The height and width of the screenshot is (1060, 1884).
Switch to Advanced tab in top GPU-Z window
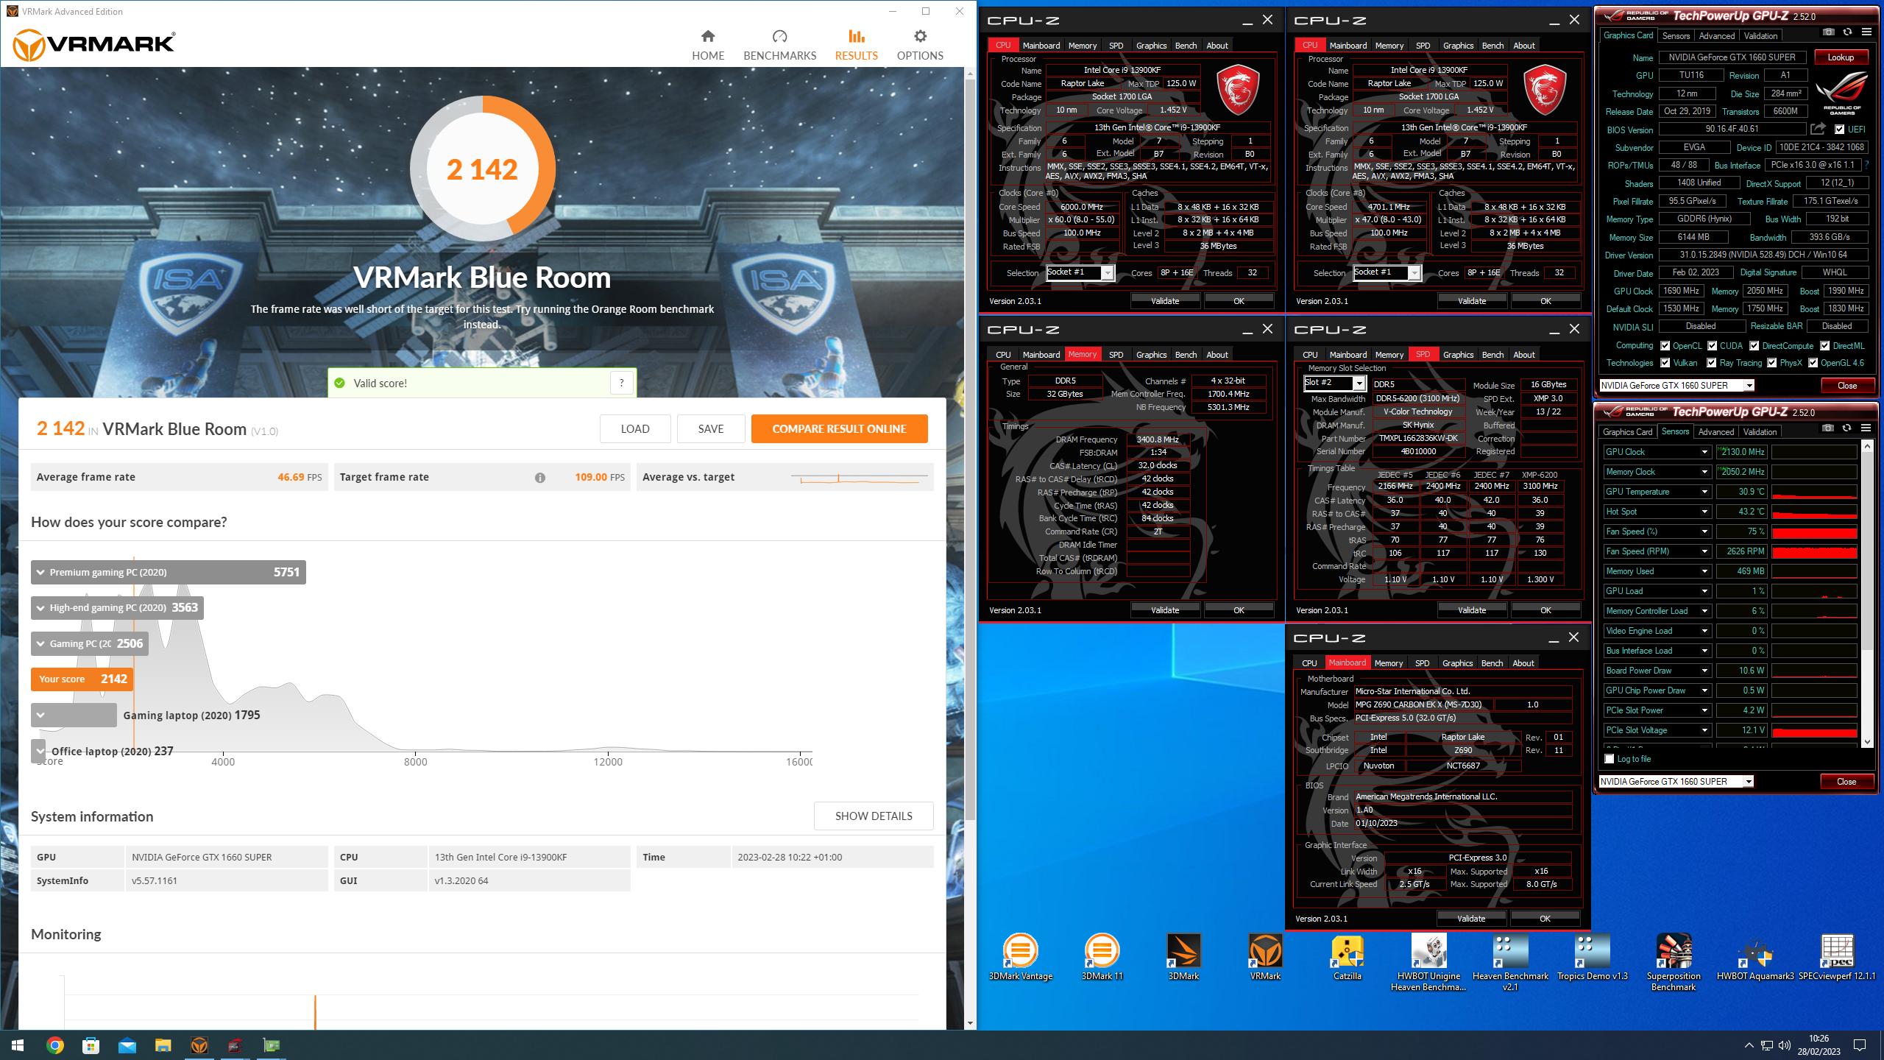[x=1716, y=36]
